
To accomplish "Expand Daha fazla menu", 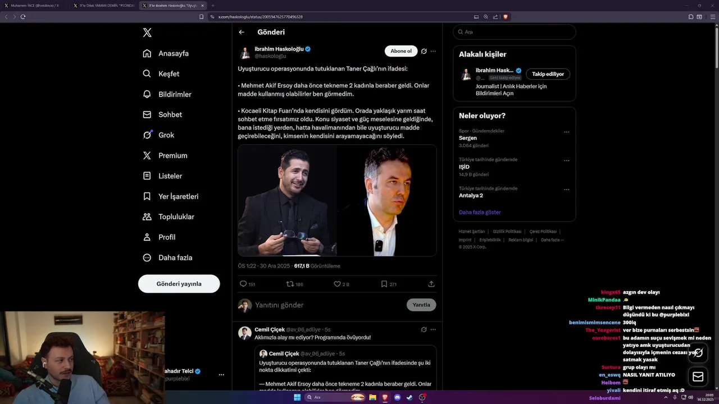I will coord(167,258).
